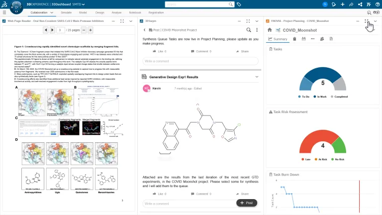Like the Synthesis Queue Tasks post
The width and height of the screenshot is (382, 215).
tap(160, 51)
